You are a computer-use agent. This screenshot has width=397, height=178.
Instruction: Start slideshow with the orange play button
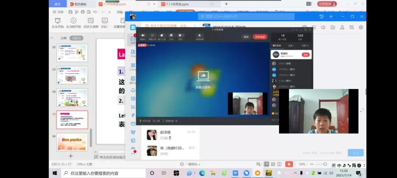pyautogui.click(x=289, y=164)
